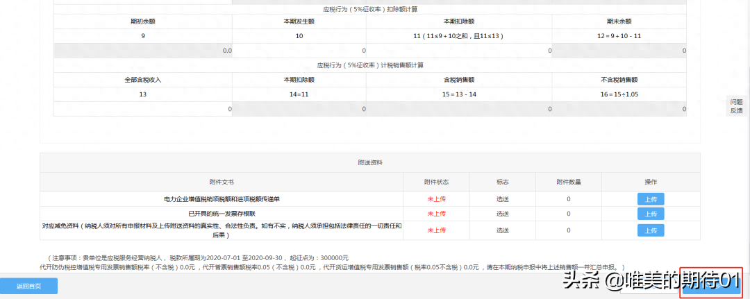This screenshot has height=299, width=750.
Task: Click 选送 flag in 发票存根联 row
Action: 502,214
